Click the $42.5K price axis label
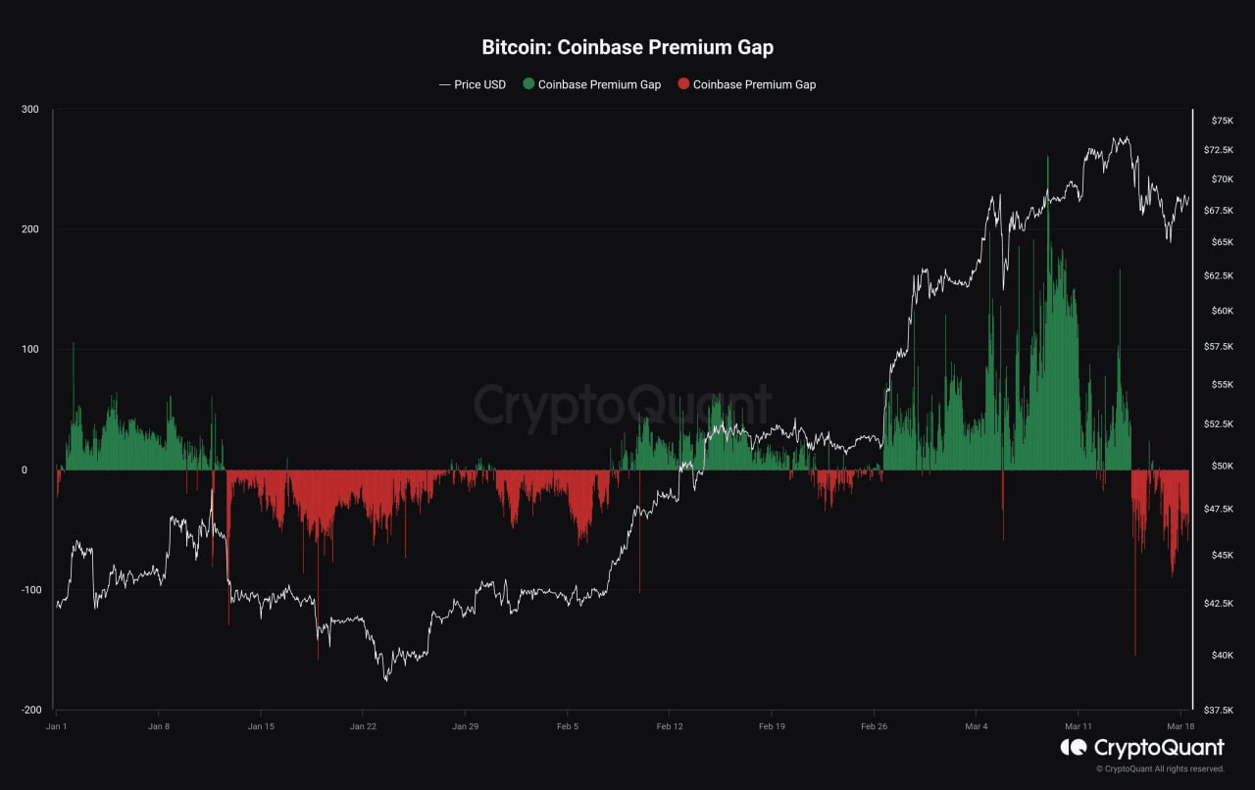The height and width of the screenshot is (790, 1255). pos(1219,604)
